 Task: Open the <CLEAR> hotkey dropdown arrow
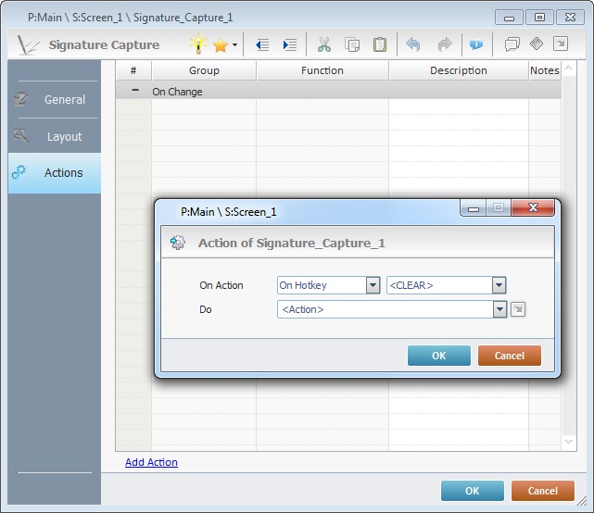coord(499,285)
